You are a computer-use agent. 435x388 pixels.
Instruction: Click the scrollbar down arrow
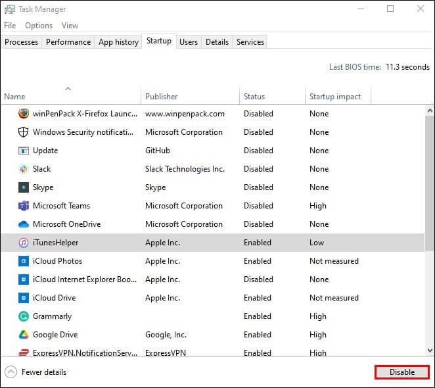[x=430, y=351]
